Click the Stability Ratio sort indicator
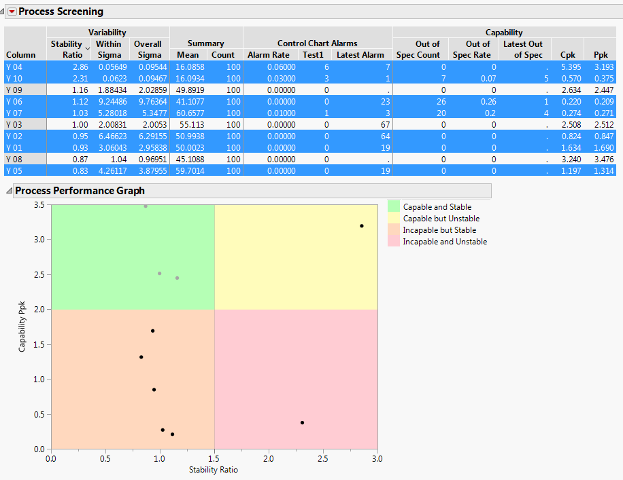 coord(88,45)
